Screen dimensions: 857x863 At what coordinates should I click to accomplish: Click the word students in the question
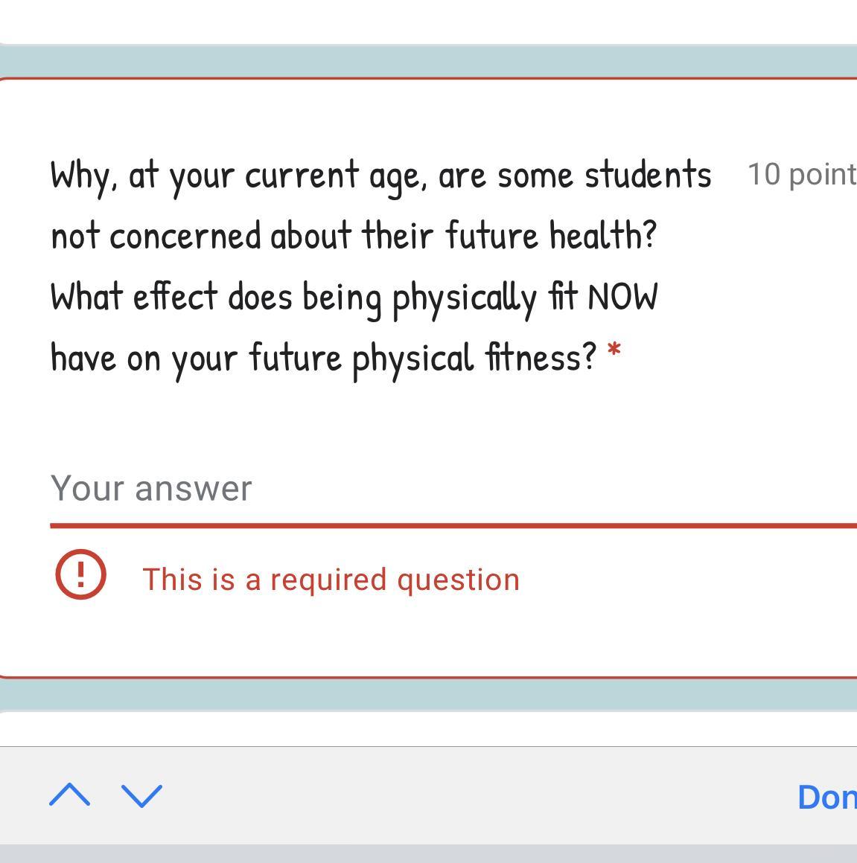click(x=648, y=176)
